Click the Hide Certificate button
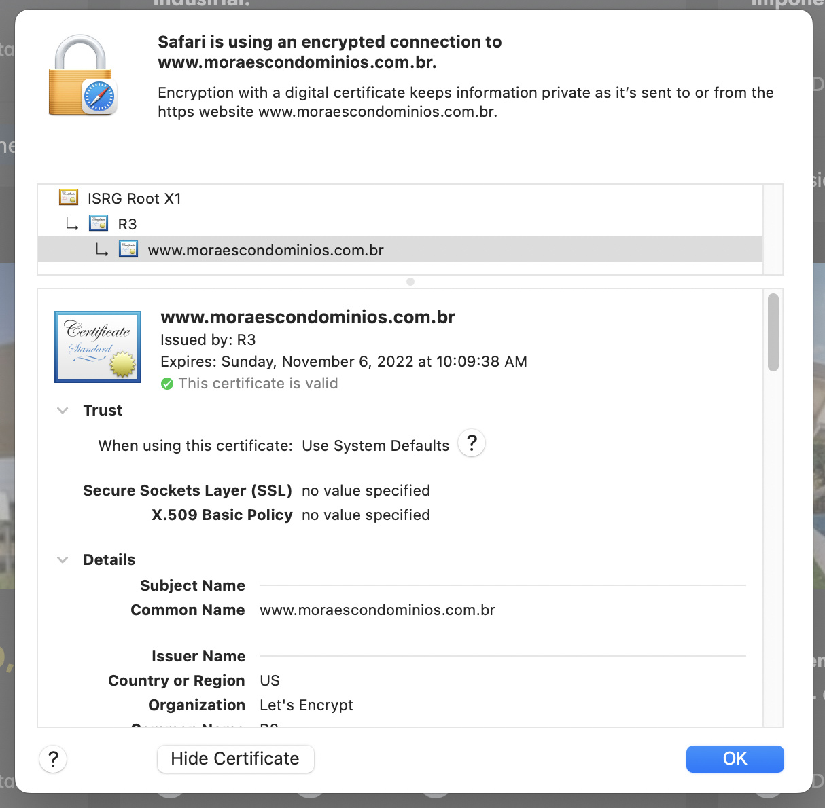The image size is (825, 808). [x=235, y=758]
